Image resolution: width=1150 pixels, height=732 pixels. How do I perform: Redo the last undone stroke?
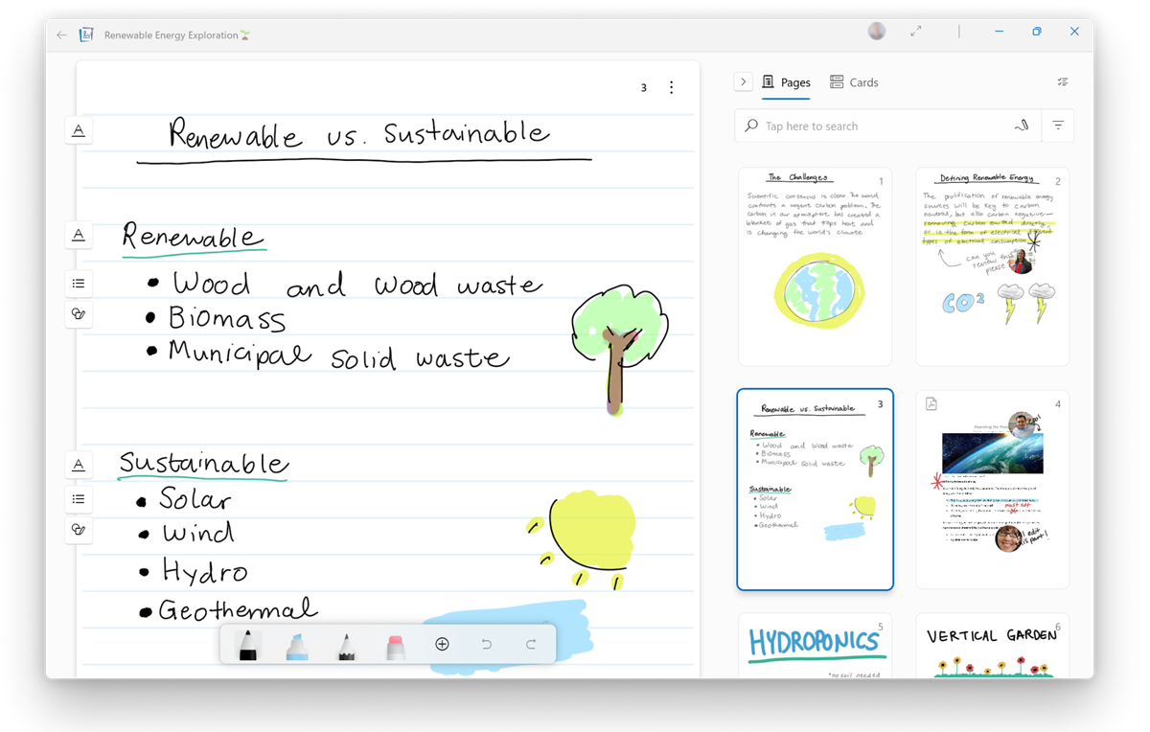[x=531, y=645]
